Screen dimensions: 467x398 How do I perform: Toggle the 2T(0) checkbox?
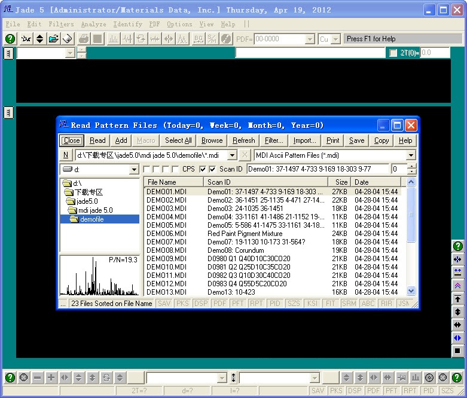(x=393, y=53)
